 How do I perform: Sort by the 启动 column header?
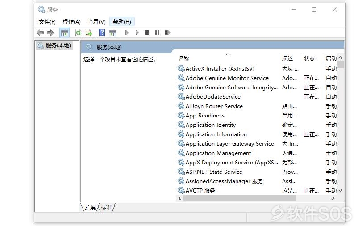331,58
